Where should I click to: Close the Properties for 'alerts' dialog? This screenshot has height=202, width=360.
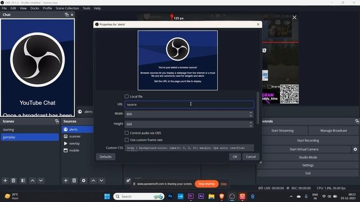tap(258, 24)
